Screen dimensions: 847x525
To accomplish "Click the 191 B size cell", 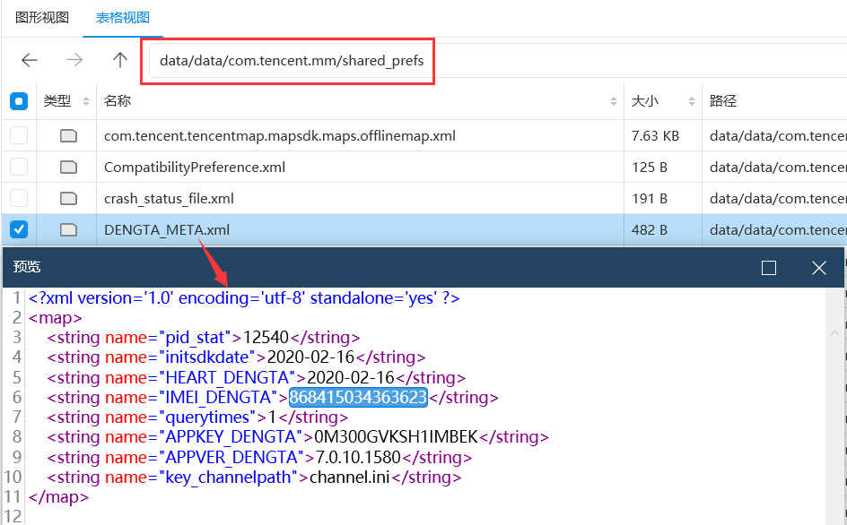I will [x=650, y=199].
